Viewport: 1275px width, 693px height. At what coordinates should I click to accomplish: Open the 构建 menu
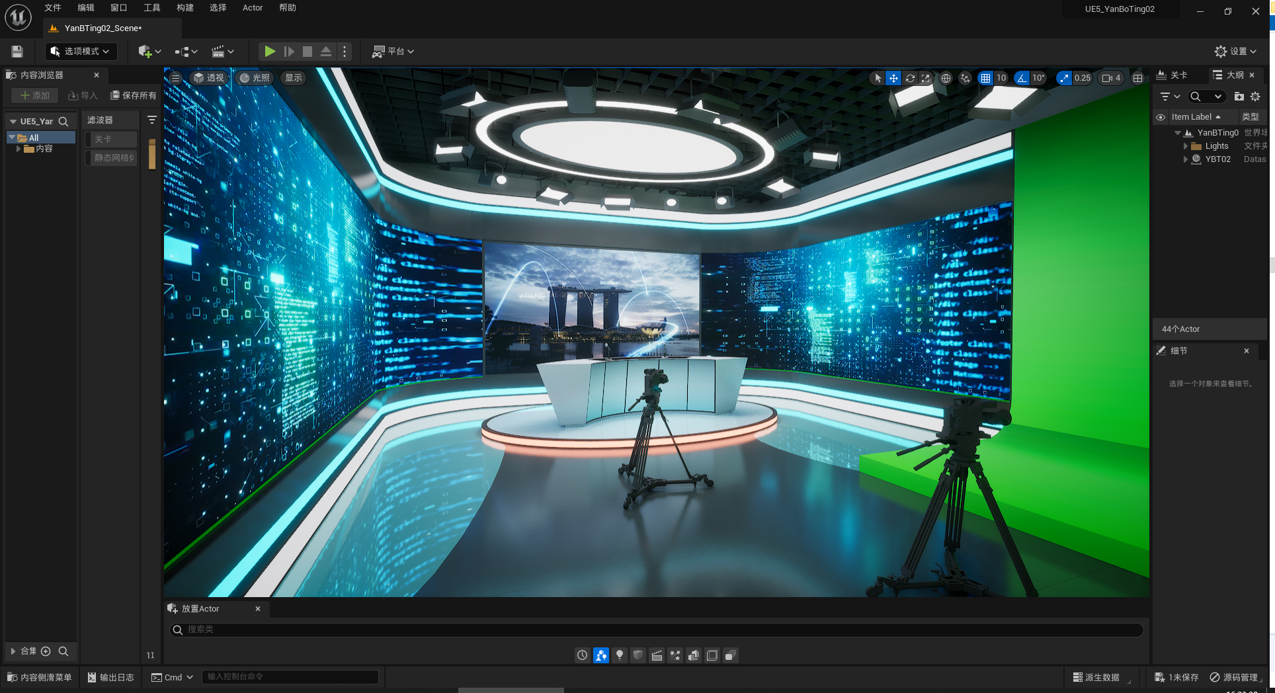pyautogui.click(x=185, y=8)
